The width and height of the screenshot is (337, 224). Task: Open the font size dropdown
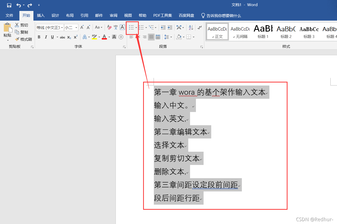coord(76,27)
